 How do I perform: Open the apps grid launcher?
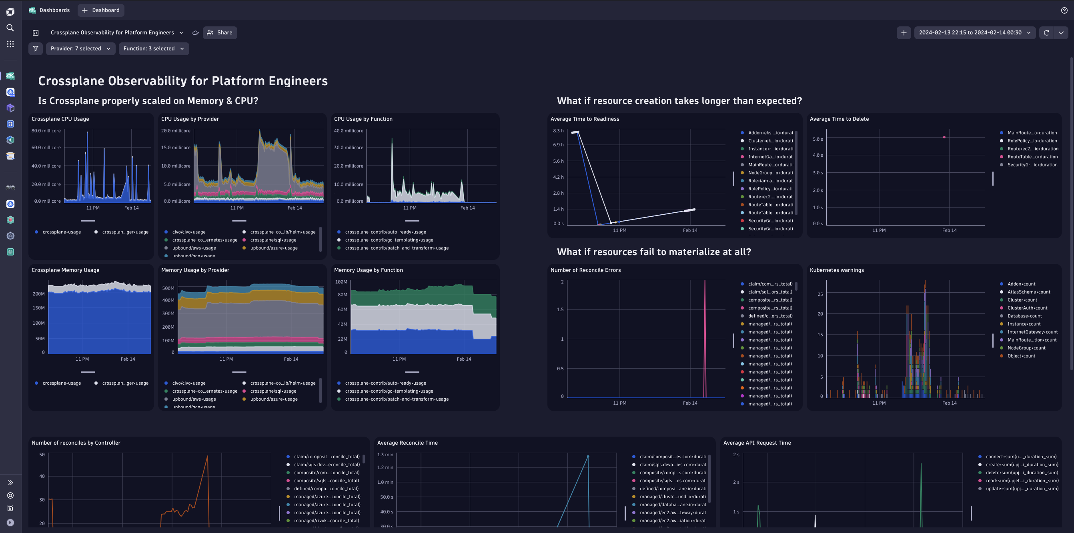10,44
